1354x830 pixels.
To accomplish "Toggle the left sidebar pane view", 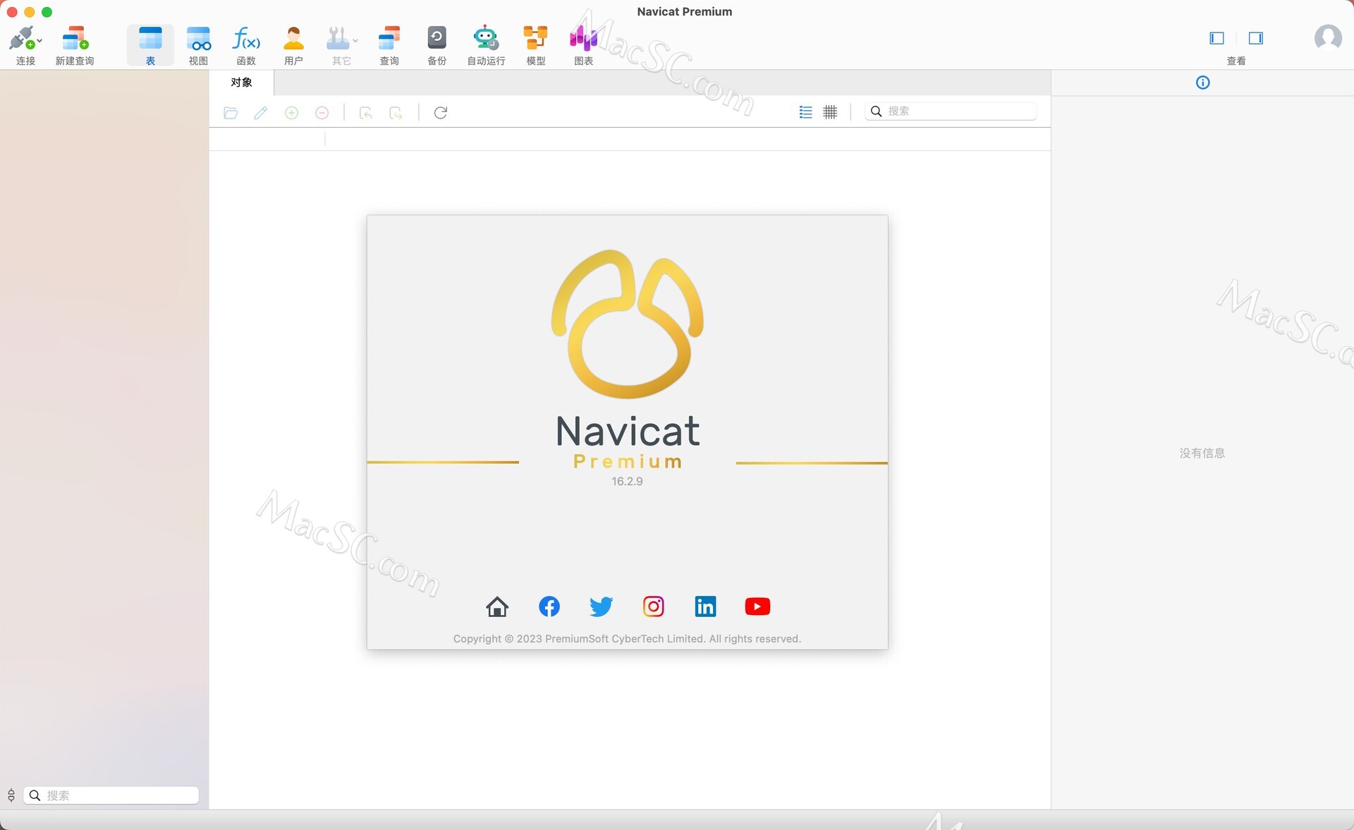I will coord(1216,38).
